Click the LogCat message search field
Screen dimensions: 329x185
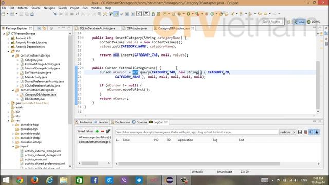tap(196, 132)
